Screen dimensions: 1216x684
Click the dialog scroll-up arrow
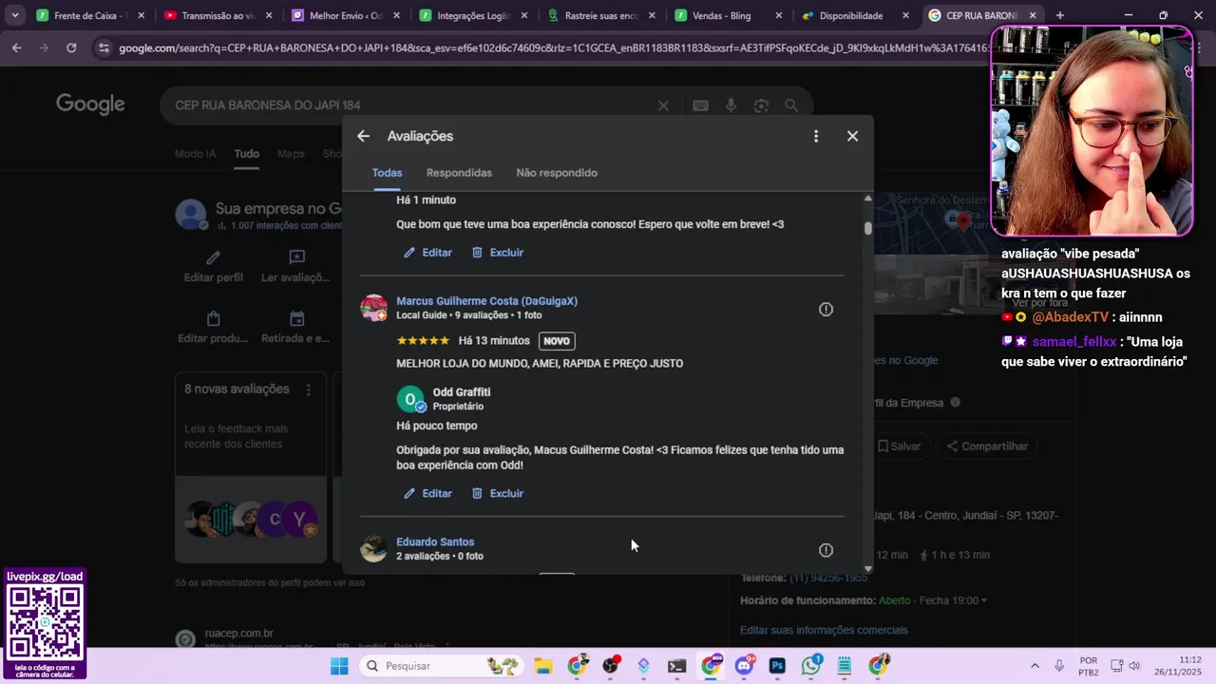click(x=867, y=198)
